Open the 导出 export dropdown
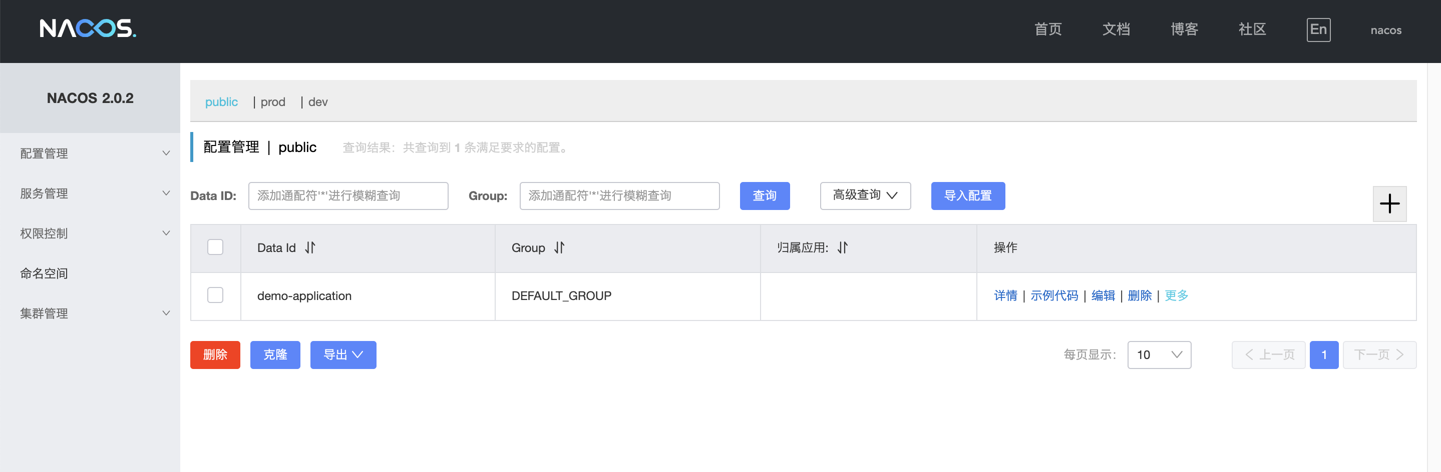 [x=343, y=354]
